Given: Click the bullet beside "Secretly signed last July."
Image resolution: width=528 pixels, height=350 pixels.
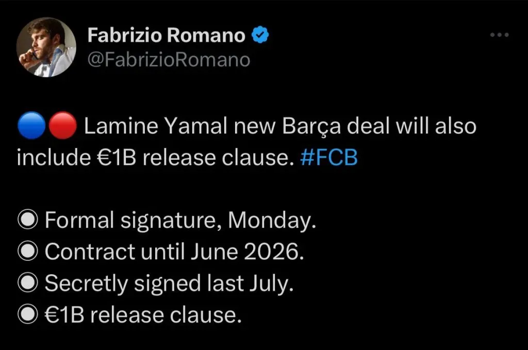Looking at the screenshot, I should point(28,284).
